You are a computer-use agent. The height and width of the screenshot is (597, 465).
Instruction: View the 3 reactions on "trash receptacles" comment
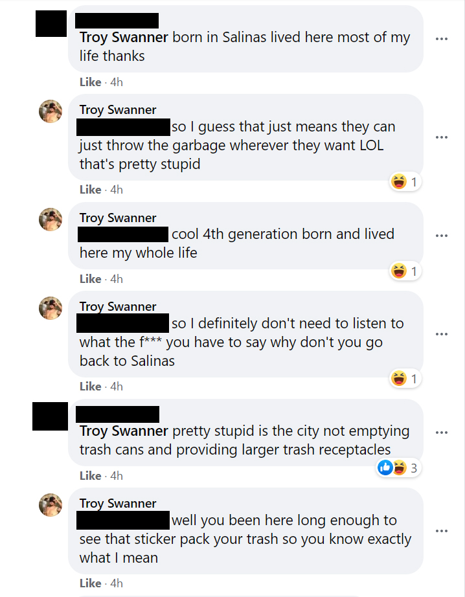click(x=399, y=467)
